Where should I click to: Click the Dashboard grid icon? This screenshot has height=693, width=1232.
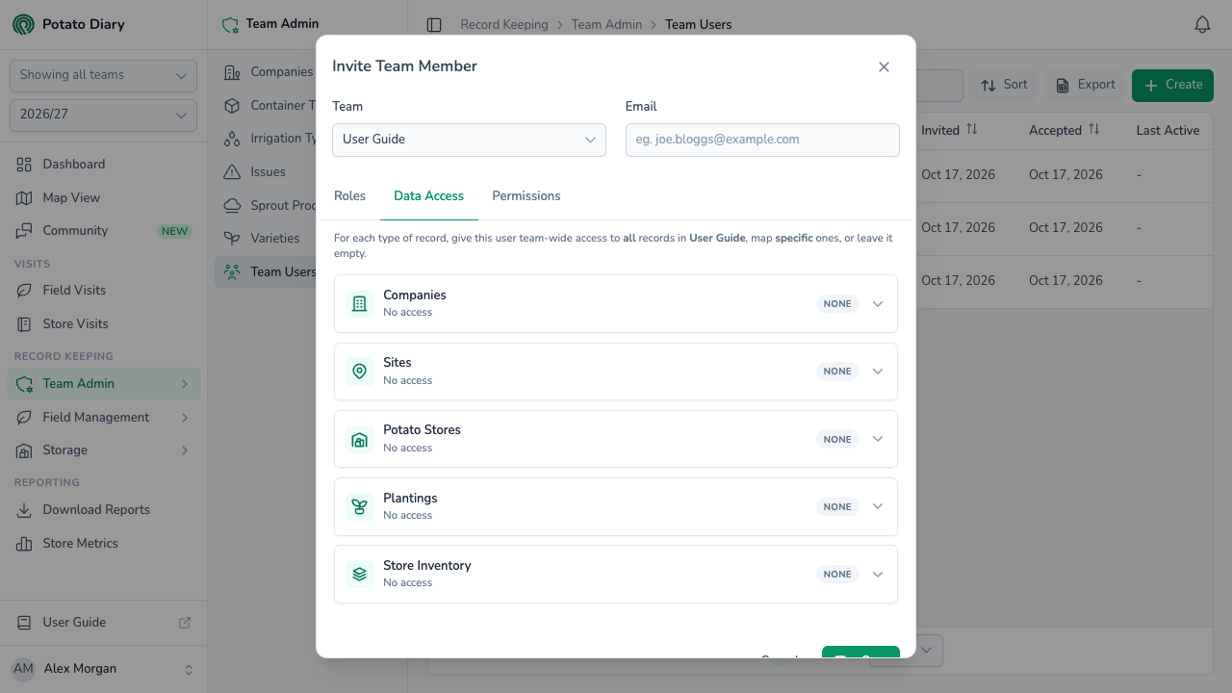(24, 165)
